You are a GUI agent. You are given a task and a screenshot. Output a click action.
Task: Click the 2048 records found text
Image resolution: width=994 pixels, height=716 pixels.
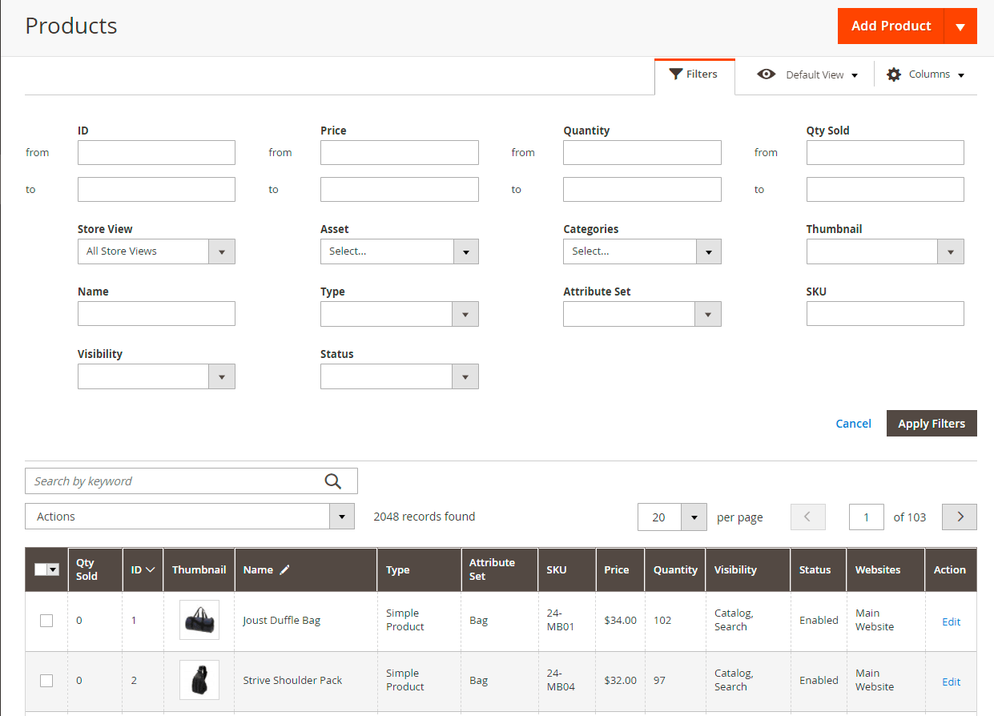coord(425,517)
